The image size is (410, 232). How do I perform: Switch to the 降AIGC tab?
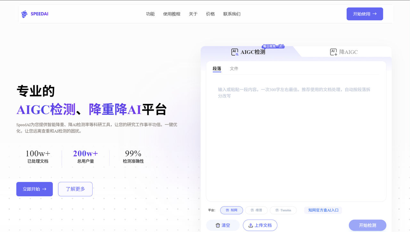pos(344,52)
